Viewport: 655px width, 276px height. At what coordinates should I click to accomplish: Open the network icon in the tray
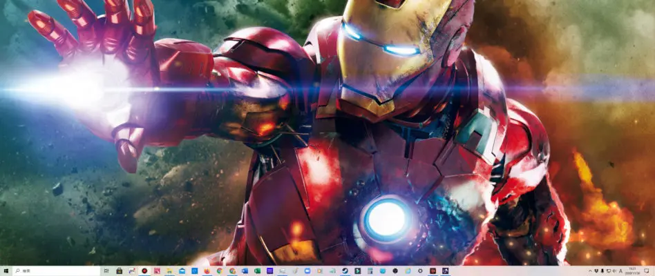(609, 271)
